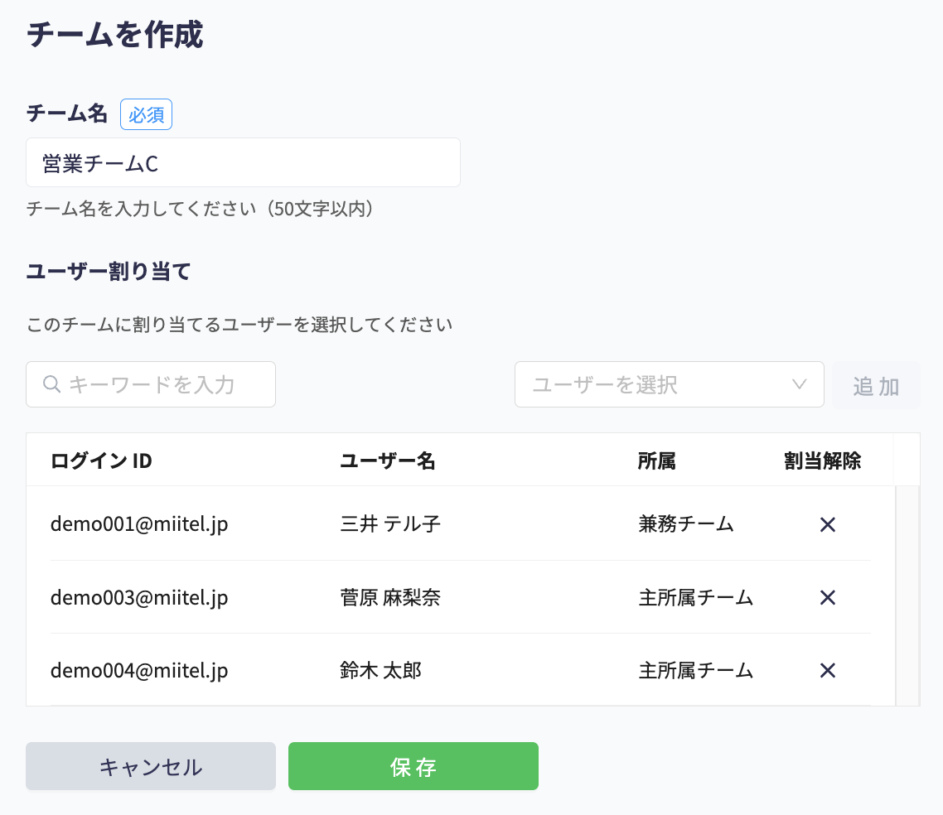This screenshot has width=943, height=815.
Task: Click the user table scrollbar
Action: coord(907,596)
